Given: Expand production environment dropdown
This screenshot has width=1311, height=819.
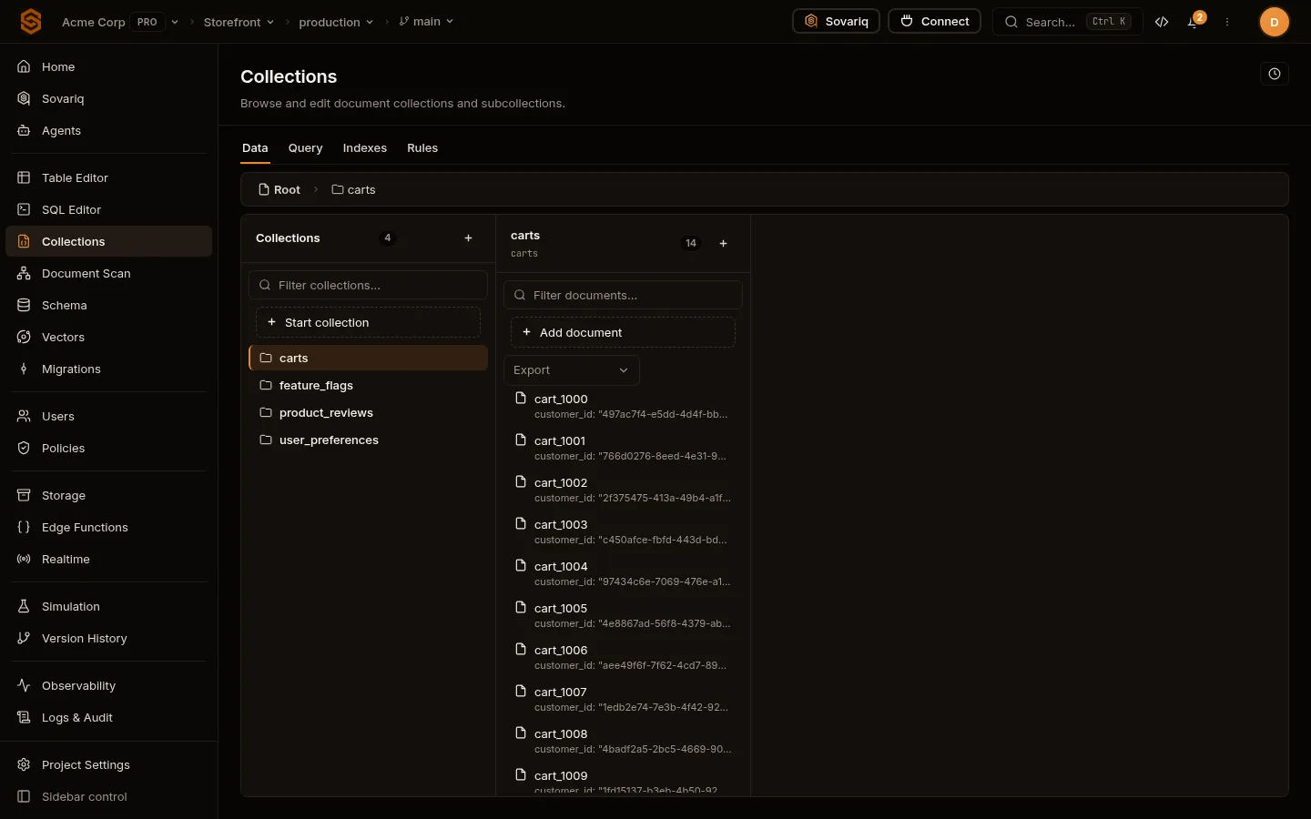Looking at the screenshot, I should (336, 22).
